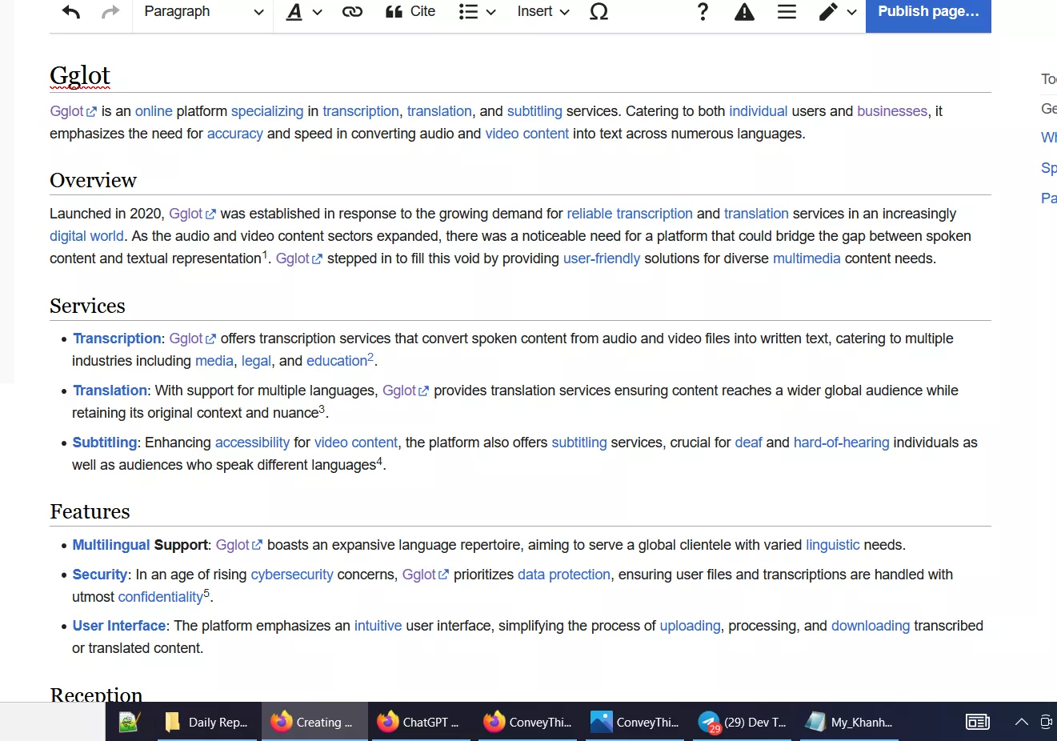Viewport: 1057px width, 741px height.
Task: Click the Overview section heading
Action: pyautogui.click(x=93, y=180)
